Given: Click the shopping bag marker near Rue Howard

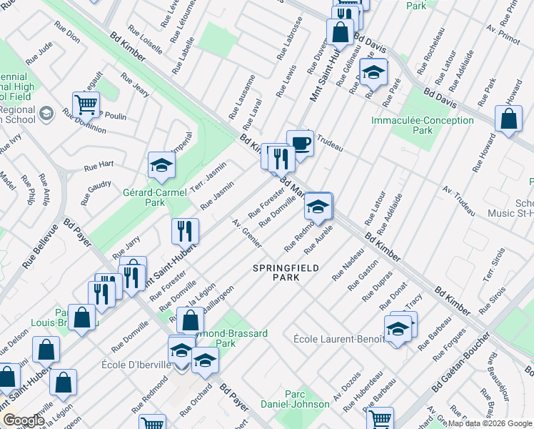Looking at the screenshot, I should 508,119.
